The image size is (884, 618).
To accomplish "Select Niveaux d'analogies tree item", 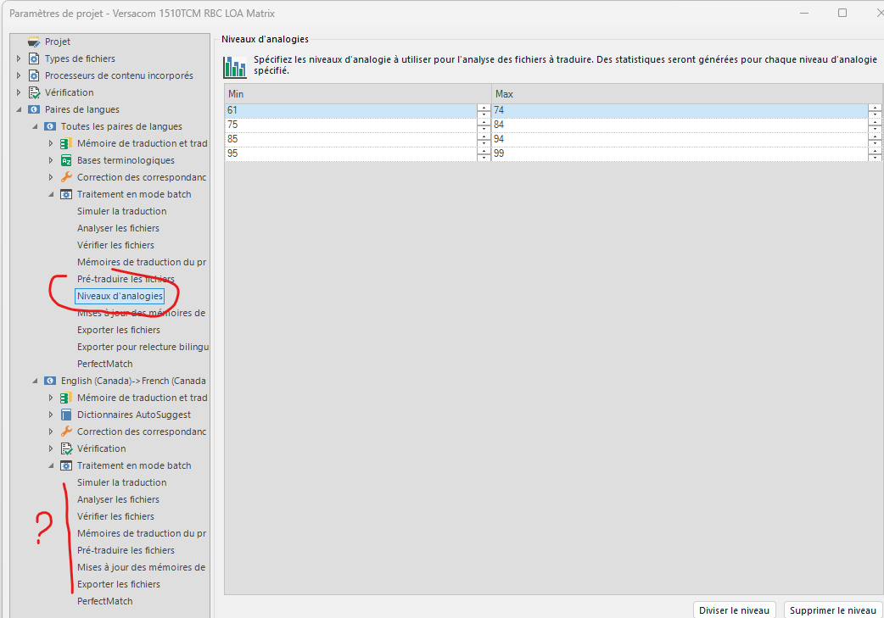I will [120, 296].
